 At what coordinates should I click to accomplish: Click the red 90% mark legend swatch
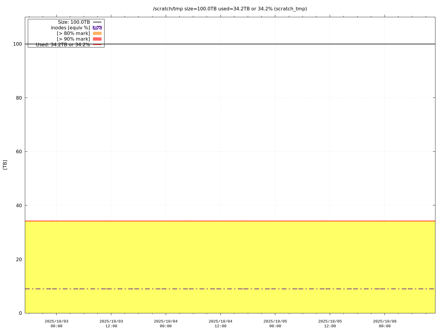click(97, 39)
